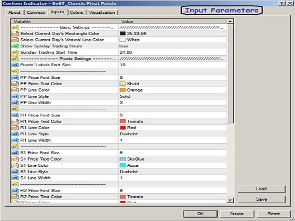Click the R2 Tomato color swatch
295x221 pixels.
click(x=123, y=197)
